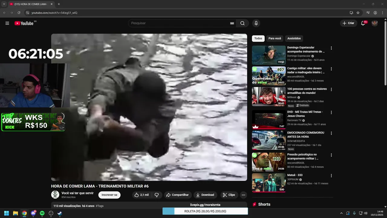The width and height of the screenshot is (387, 218).
Task: Open Chrome media controls icon
Action: pyautogui.click(x=368, y=13)
